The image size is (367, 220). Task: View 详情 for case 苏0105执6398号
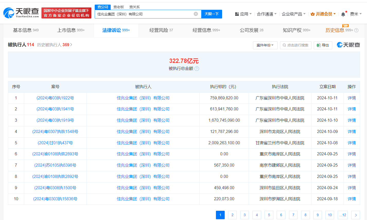click(x=352, y=165)
